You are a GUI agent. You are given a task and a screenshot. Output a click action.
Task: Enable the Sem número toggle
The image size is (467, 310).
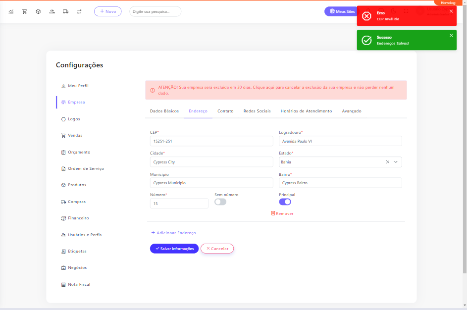click(220, 202)
